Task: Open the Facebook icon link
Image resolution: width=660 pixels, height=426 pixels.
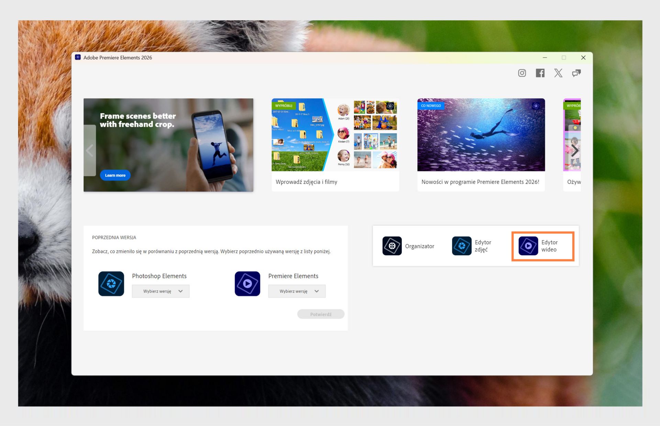Action: (540, 73)
